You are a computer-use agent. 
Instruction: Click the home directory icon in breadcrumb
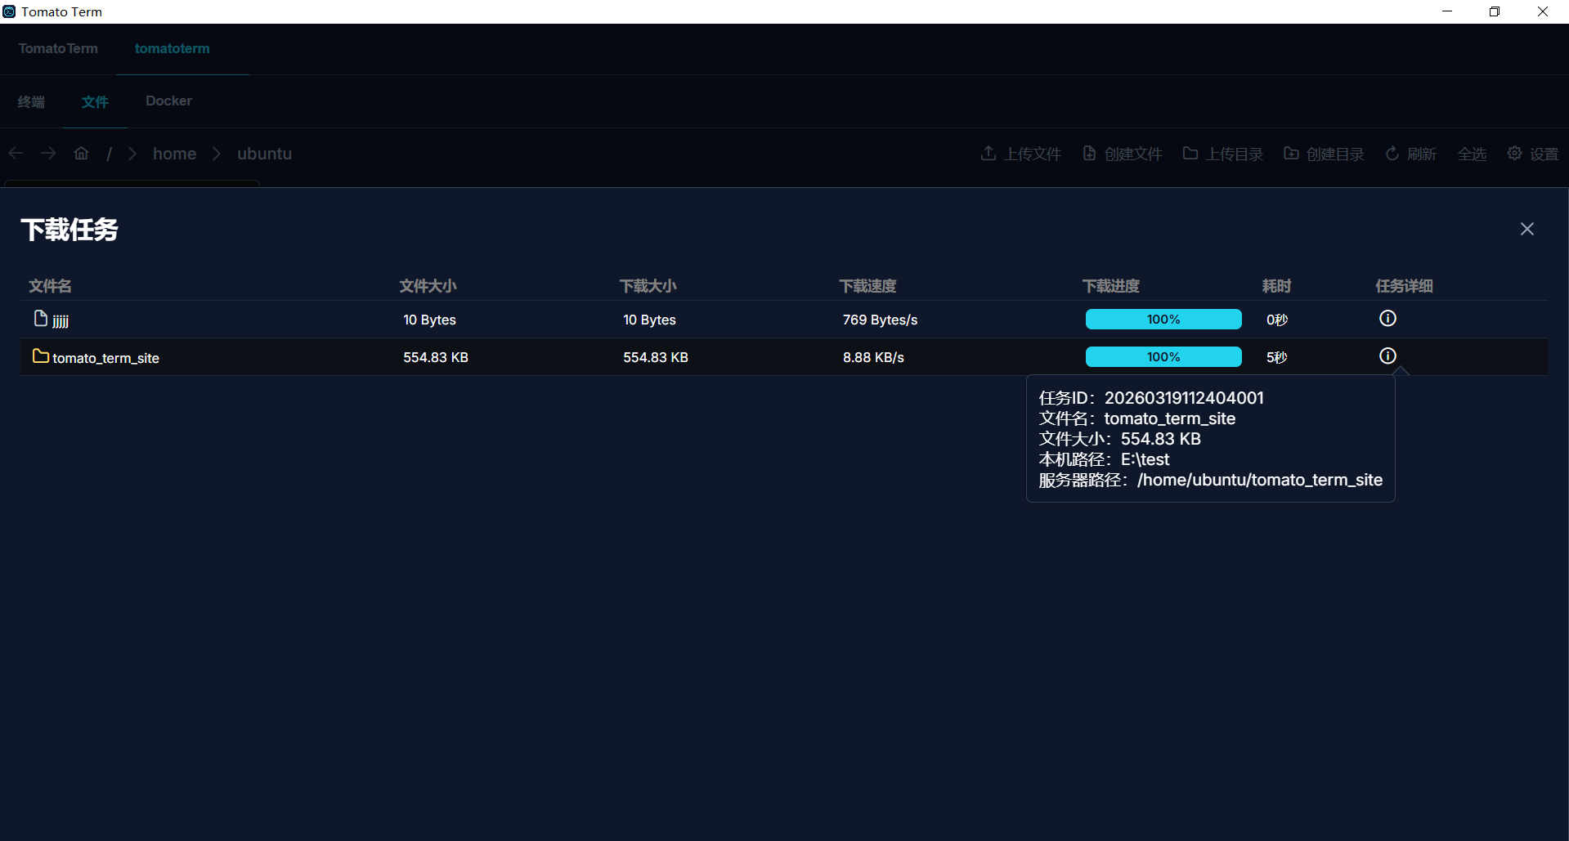81,154
